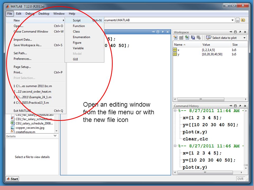Collapse the 8/27/2011 11:44 AM history group
The width and height of the screenshot is (254, 190).
tap(175, 111)
